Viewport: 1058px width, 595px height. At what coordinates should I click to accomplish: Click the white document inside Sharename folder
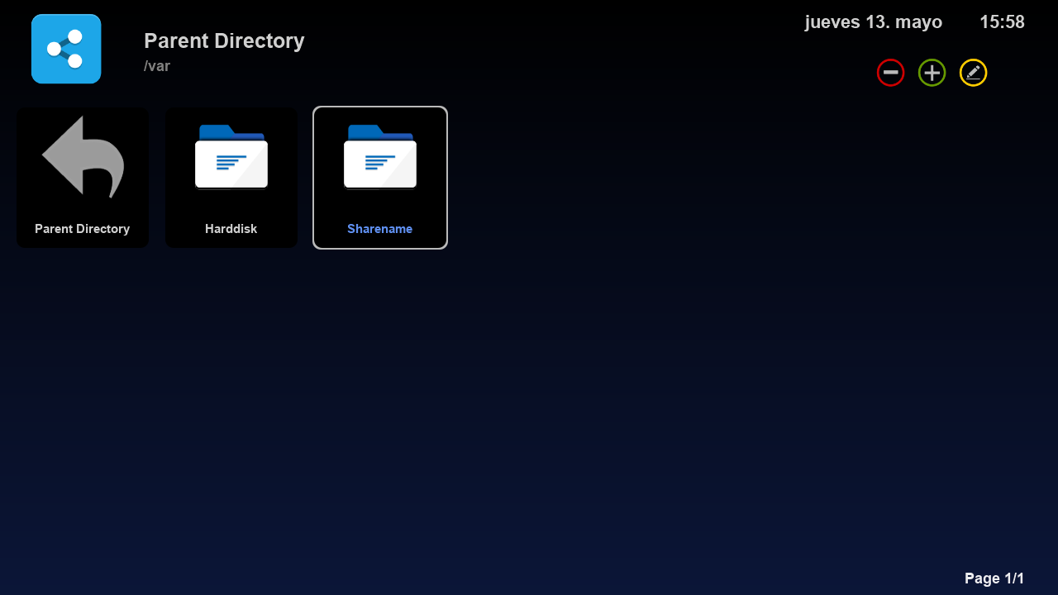click(x=380, y=164)
